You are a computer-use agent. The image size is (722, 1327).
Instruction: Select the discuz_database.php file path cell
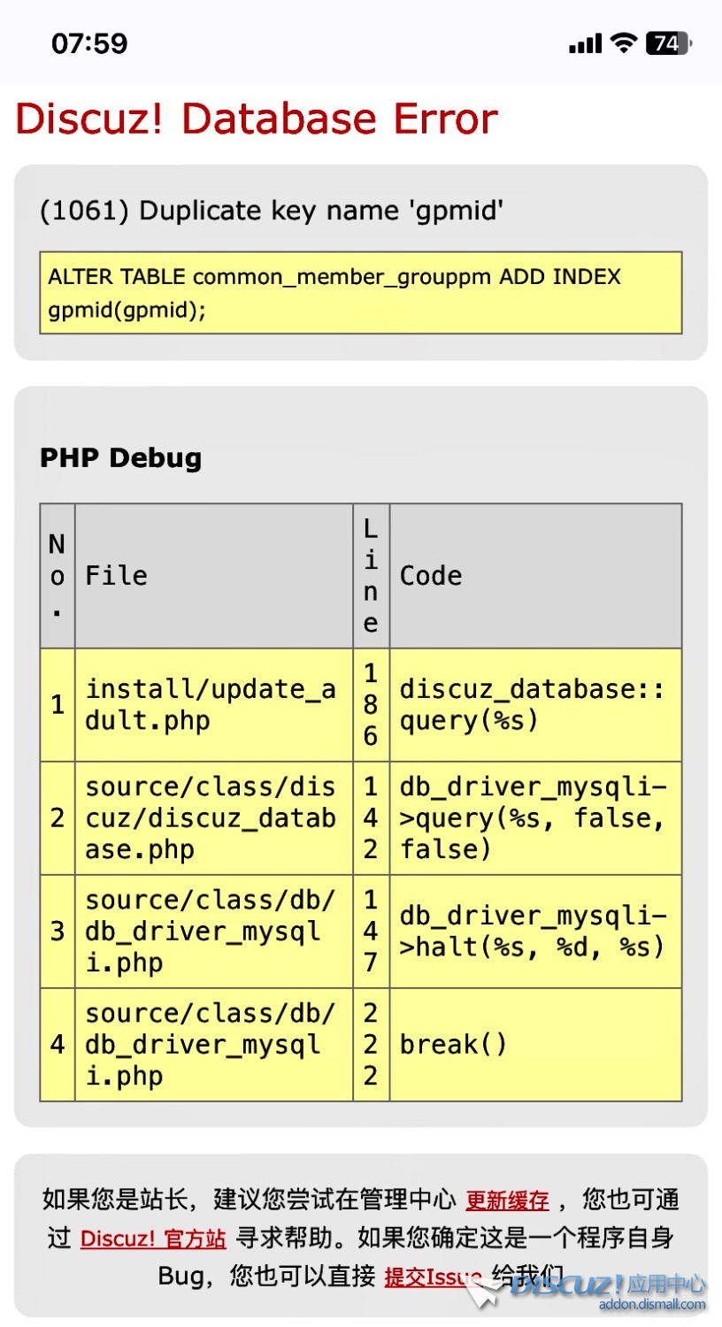214,818
